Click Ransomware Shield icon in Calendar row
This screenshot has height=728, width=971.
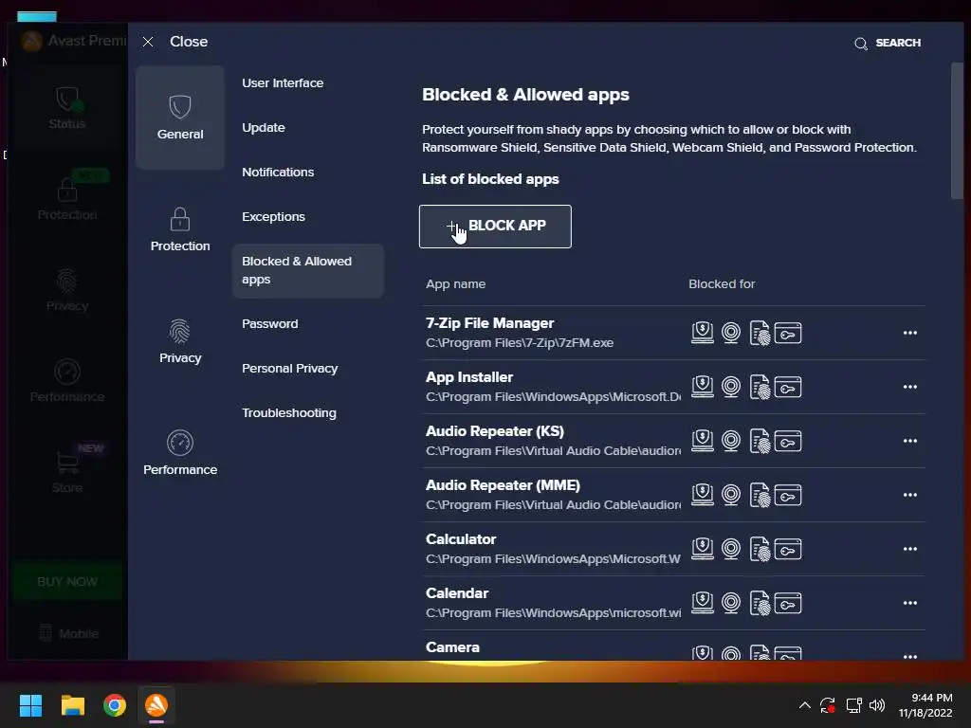(703, 602)
